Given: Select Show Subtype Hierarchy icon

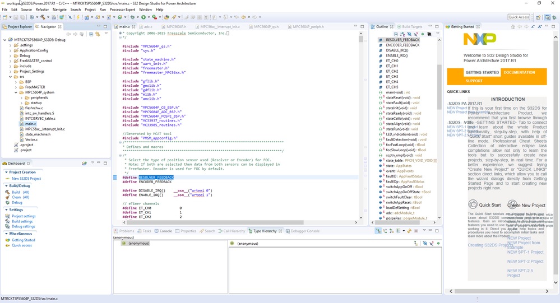Looking at the screenshot, I should tap(391, 231).
